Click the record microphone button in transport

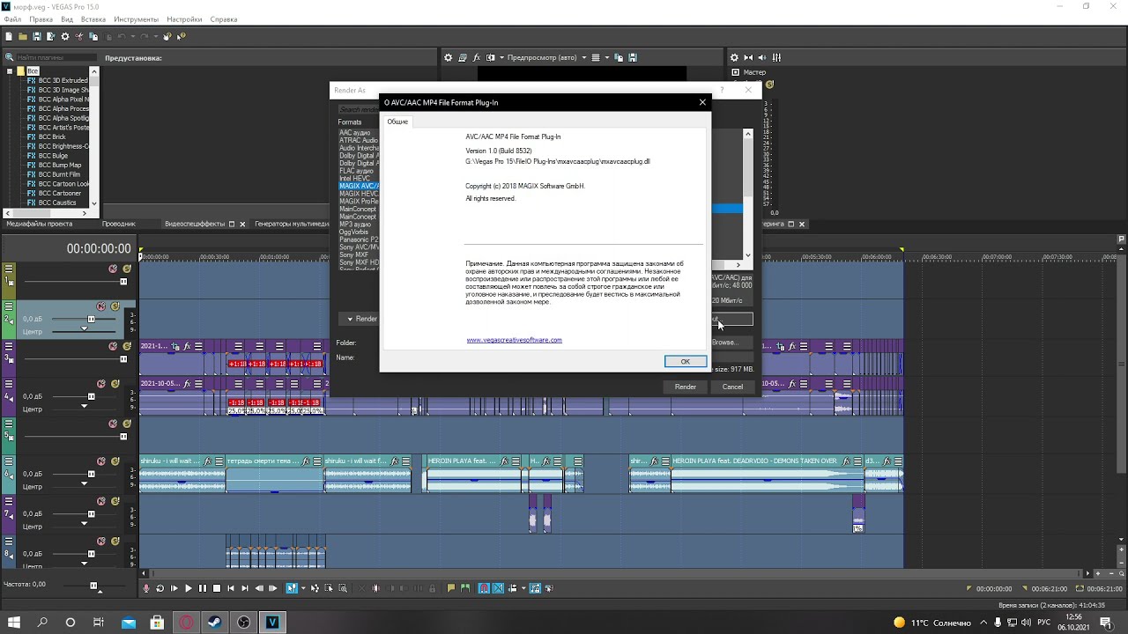(x=146, y=588)
